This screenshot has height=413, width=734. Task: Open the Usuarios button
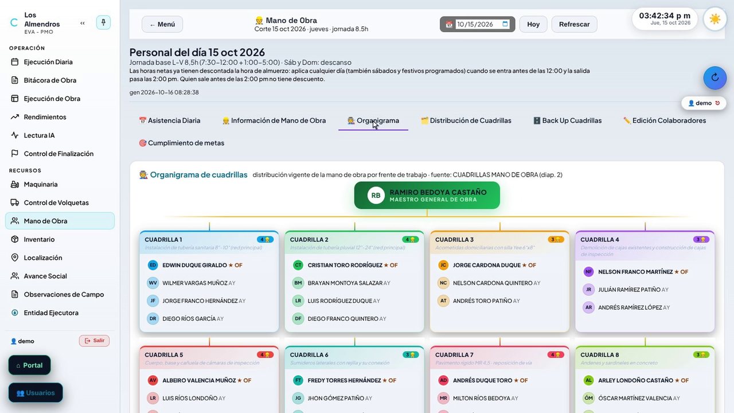36,393
